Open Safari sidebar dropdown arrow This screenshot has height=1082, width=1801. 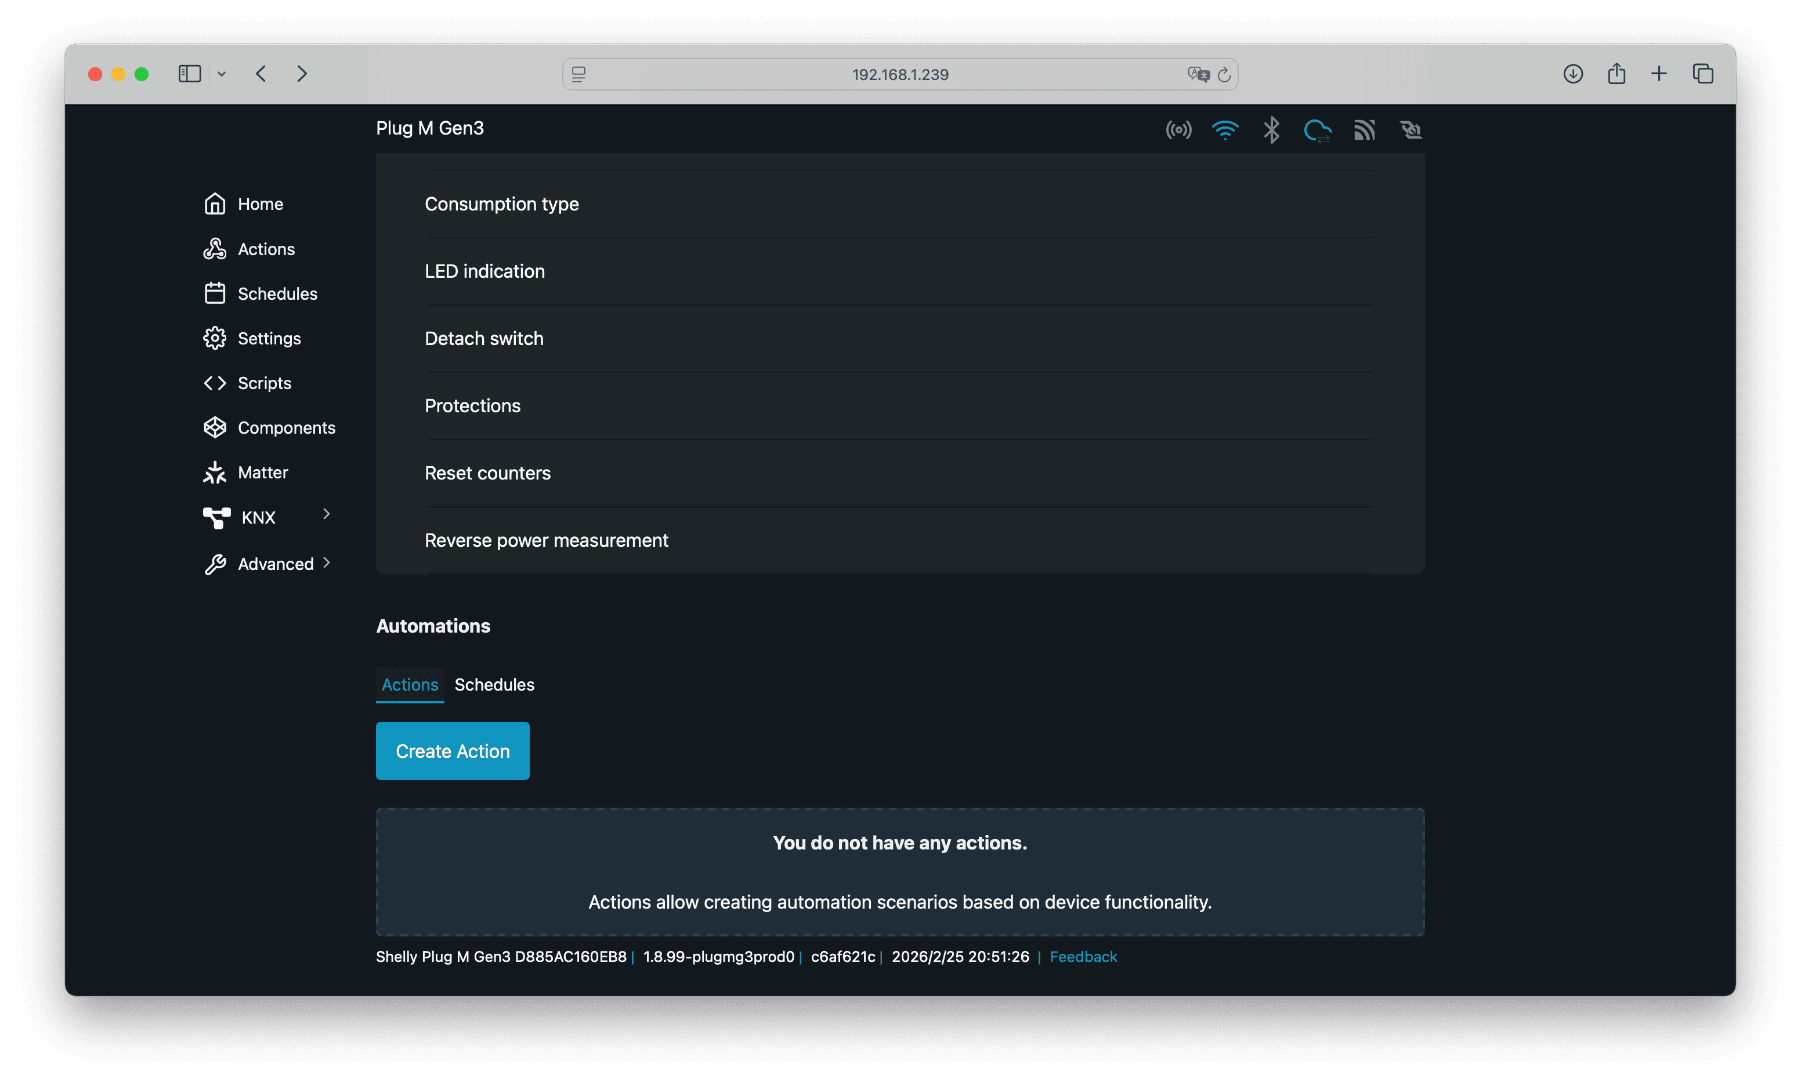point(222,74)
